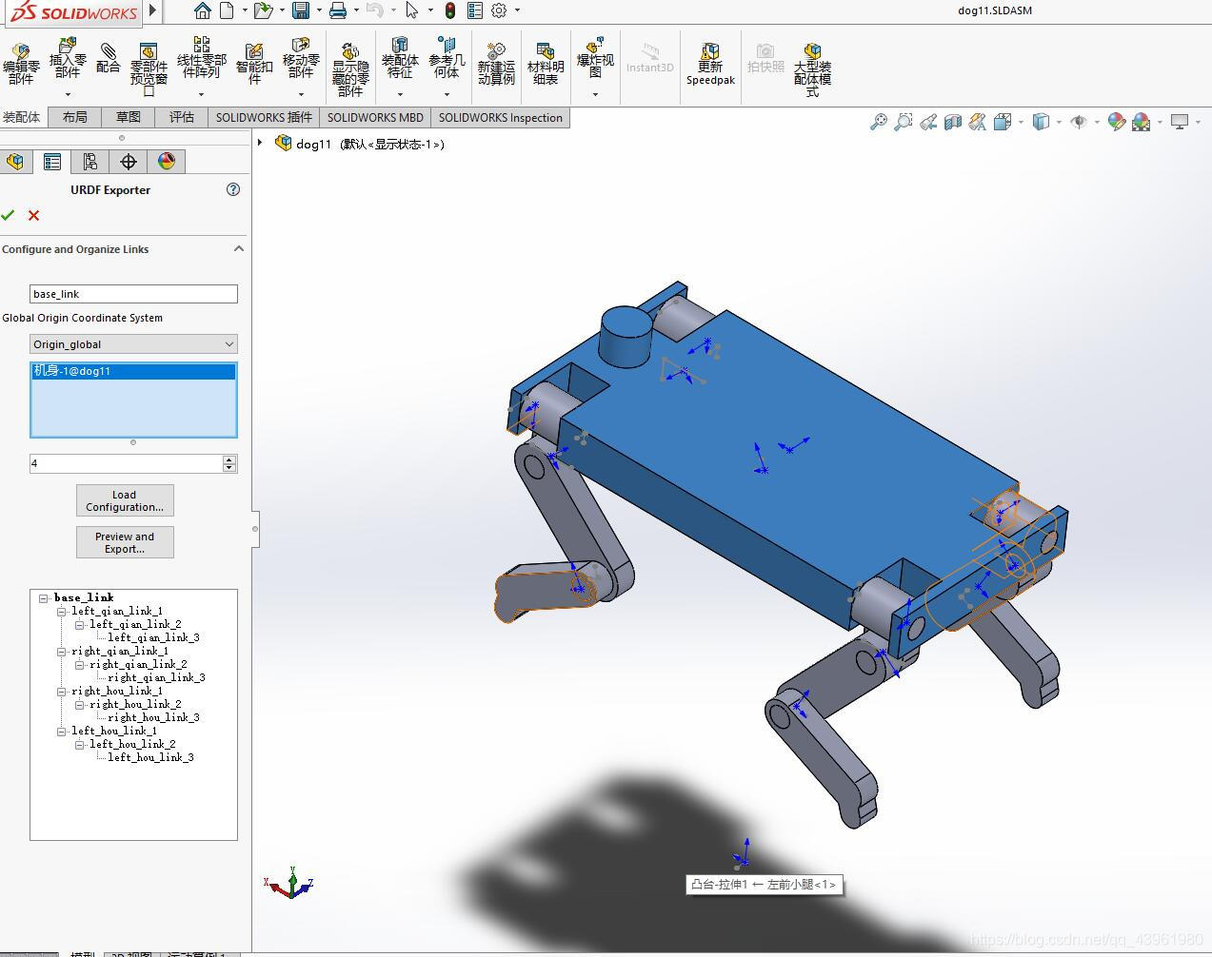Open the DimXpertManager crosshair tab icon

tap(129, 162)
